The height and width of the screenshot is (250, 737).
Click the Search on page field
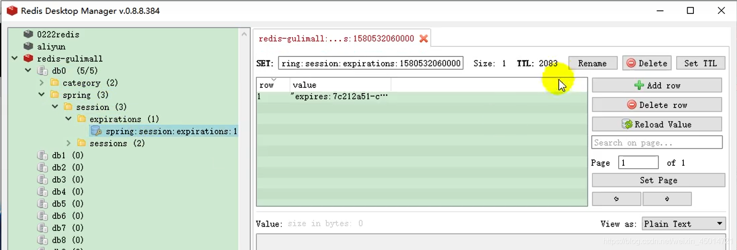pyautogui.click(x=657, y=142)
